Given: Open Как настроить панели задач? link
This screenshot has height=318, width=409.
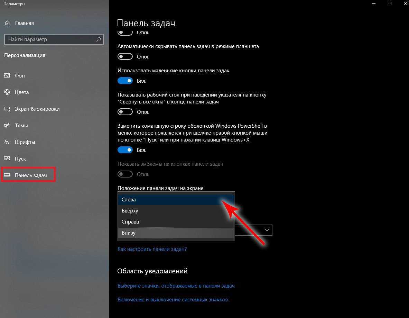Looking at the screenshot, I should tap(152, 249).
